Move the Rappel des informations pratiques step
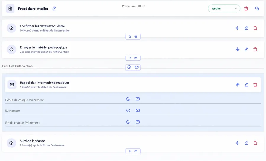Image resolution: width=266 pixels, height=161 pixels. coord(238,85)
